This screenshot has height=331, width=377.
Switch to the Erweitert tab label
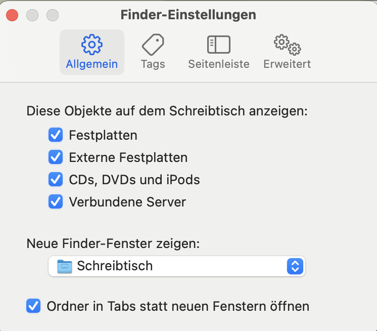coord(287,64)
